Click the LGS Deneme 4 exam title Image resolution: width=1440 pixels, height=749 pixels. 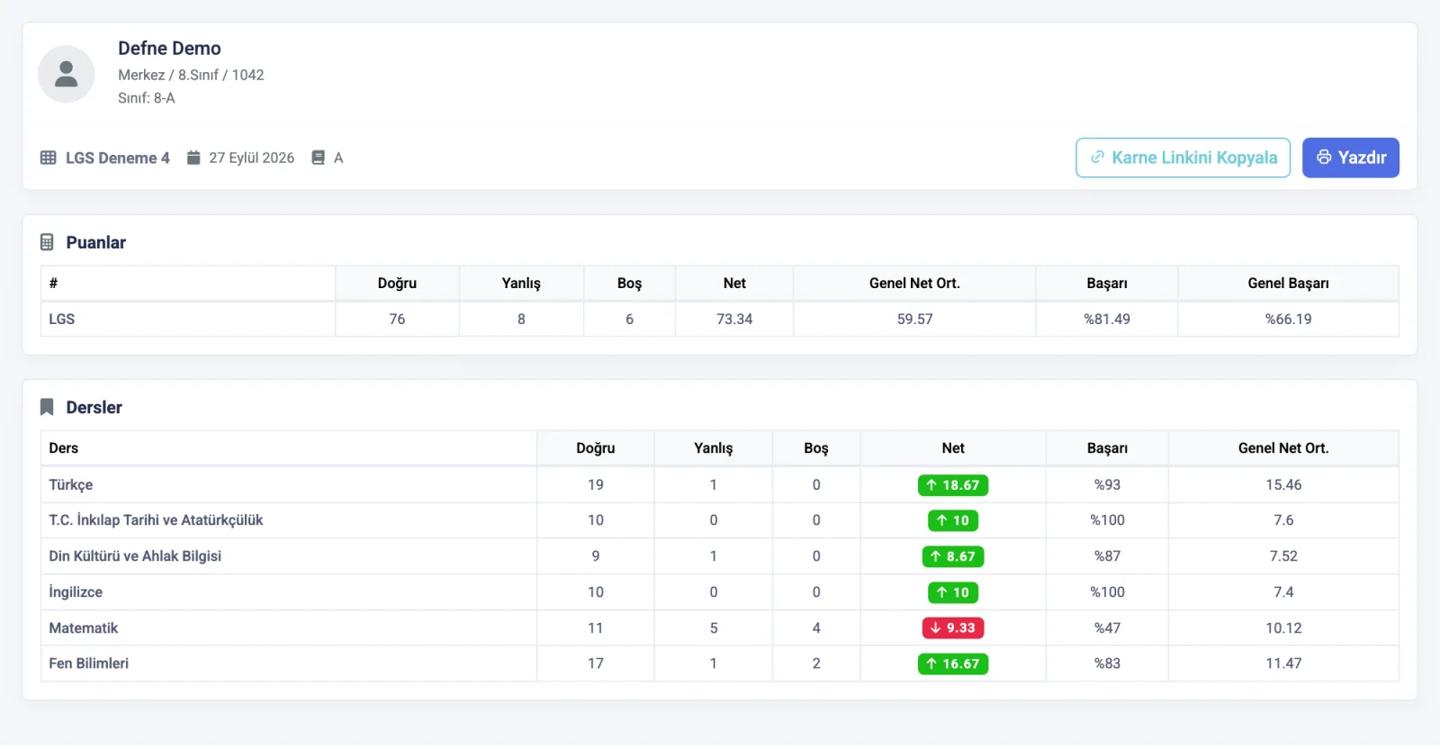[117, 158]
